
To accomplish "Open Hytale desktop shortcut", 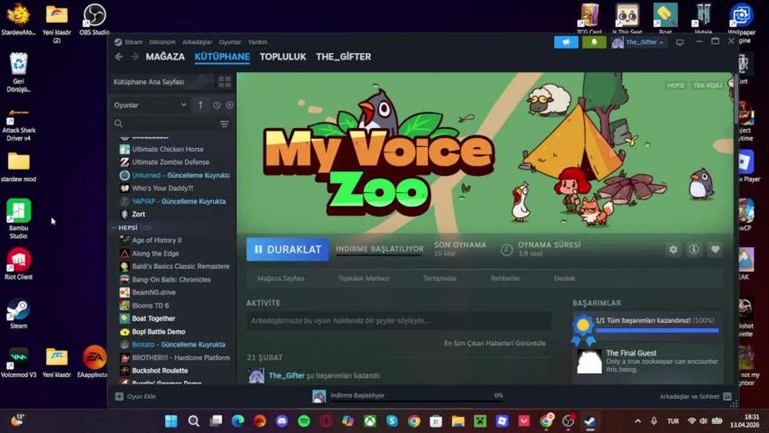I will tap(703, 18).
